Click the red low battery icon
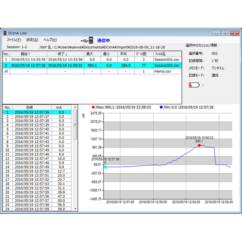Screen dimensions: 242x242 click(x=194, y=85)
